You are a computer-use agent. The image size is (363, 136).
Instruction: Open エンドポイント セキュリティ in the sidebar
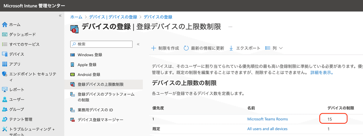coord(32,77)
